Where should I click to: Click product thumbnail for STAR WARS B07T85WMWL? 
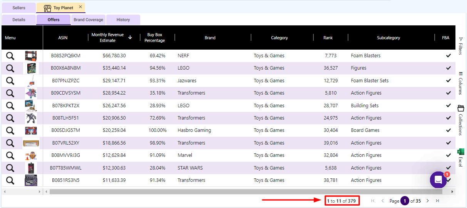31,168
